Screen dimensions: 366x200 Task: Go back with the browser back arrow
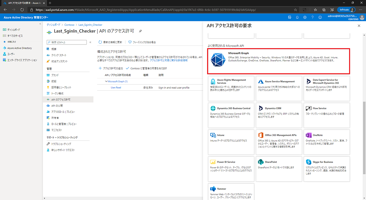(5, 10)
